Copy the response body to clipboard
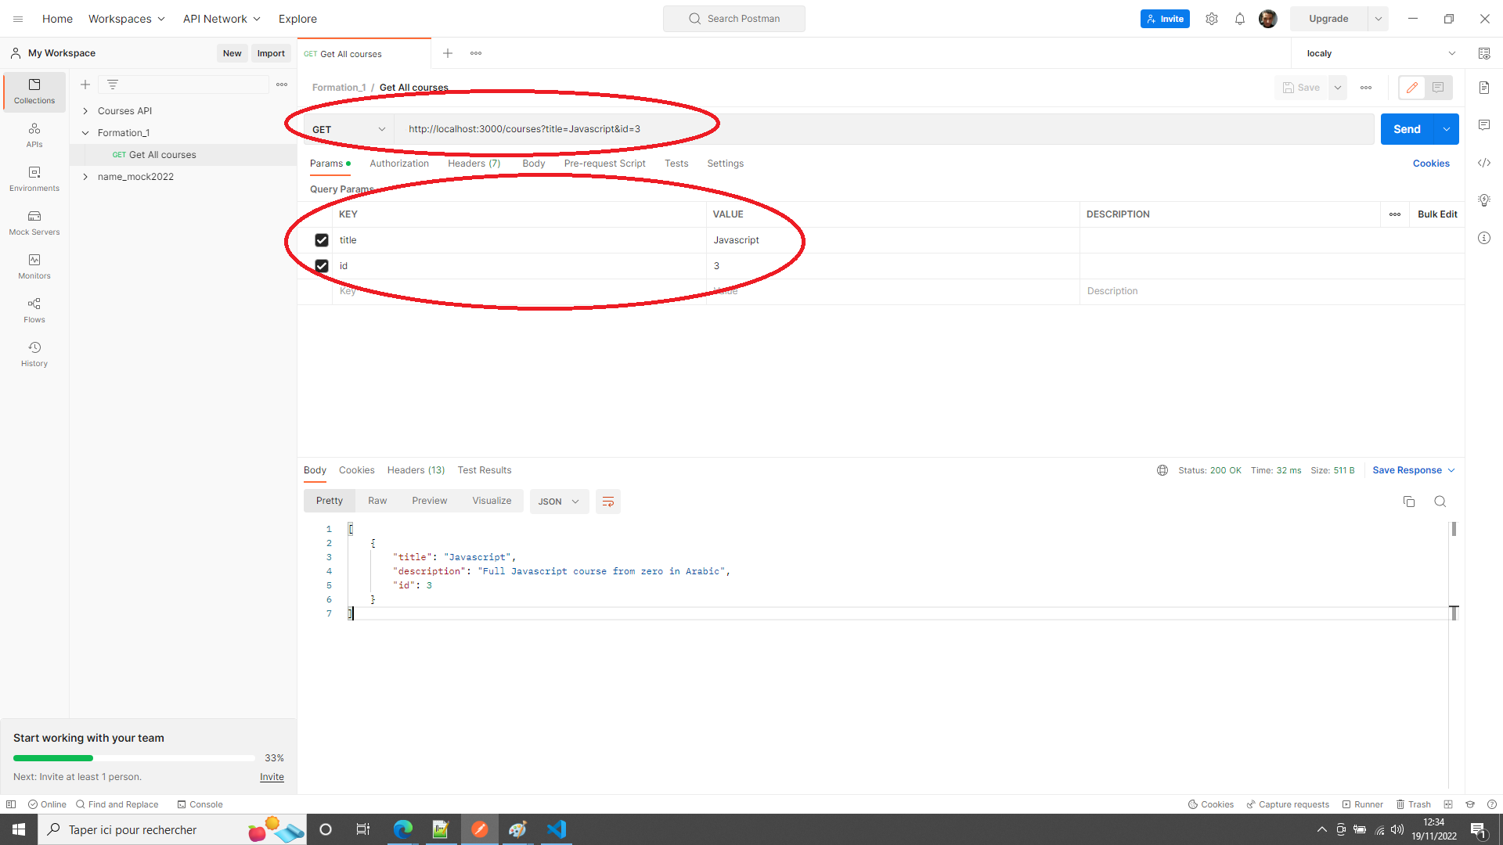 (x=1409, y=502)
